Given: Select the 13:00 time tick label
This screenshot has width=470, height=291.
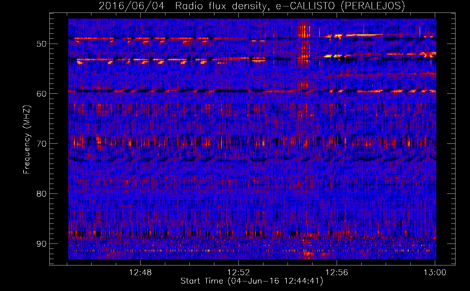Looking at the screenshot, I should pyautogui.click(x=435, y=273).
